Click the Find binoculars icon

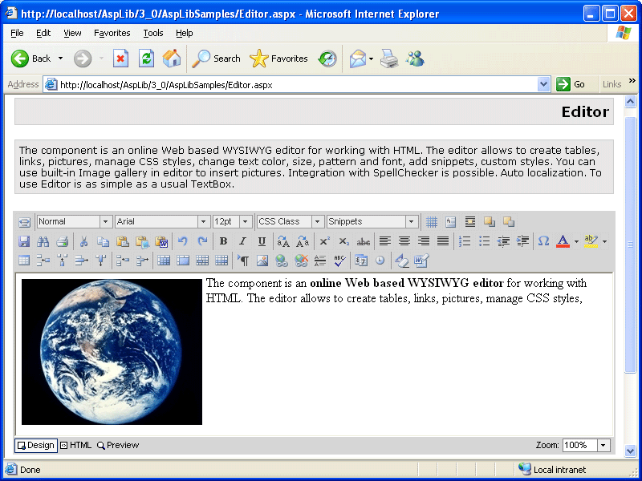(43, 241)
